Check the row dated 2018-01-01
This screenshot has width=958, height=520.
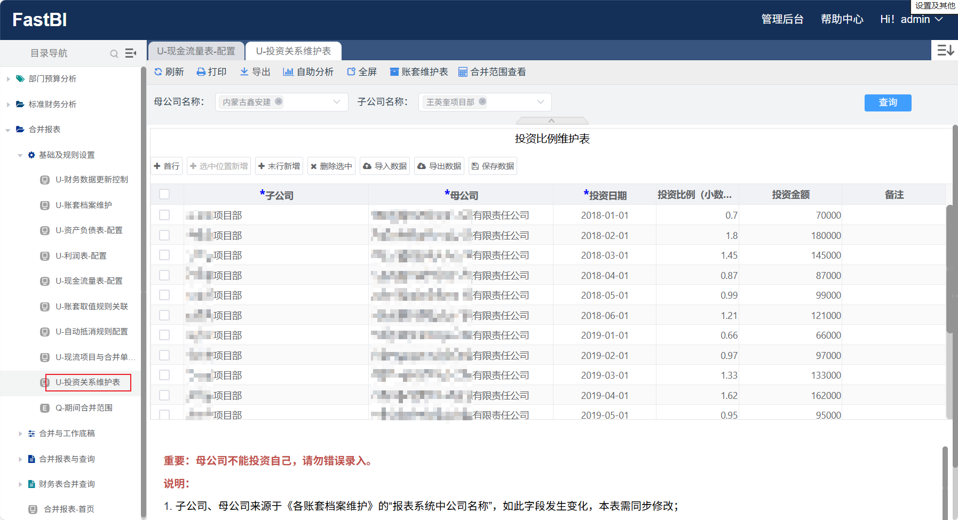[x=164, y=215]
